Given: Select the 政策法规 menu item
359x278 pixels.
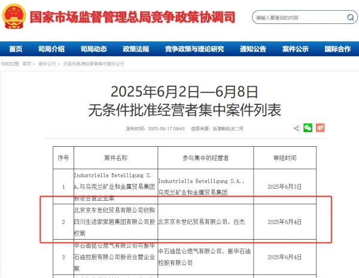Looking at the screenshot, I should click(136, 49).
